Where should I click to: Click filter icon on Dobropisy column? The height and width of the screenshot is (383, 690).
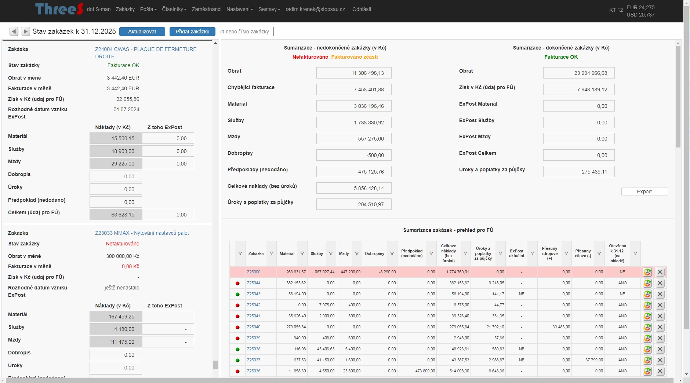[392, 253]
